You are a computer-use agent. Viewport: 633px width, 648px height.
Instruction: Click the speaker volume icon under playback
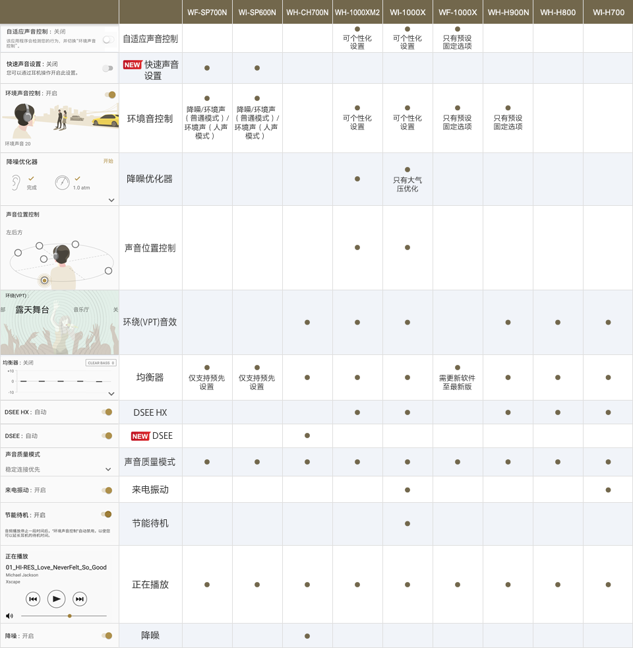(9, 616)
